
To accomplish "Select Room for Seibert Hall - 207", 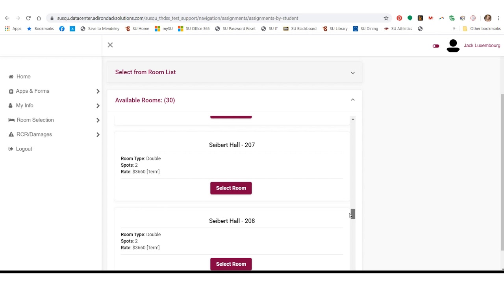I will 231,188.
